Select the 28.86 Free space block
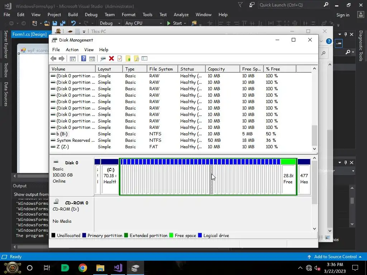Image resolution: width=367 pixels, height=275 pixels. 289,177
